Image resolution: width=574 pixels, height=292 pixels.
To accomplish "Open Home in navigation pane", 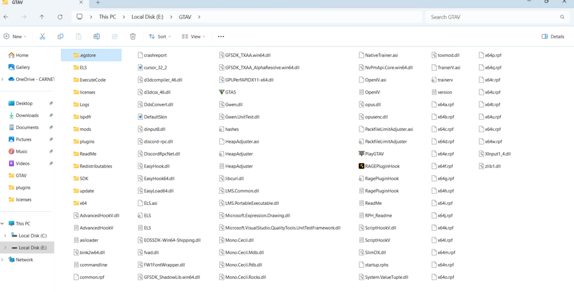I will click(x=18, y=55).
